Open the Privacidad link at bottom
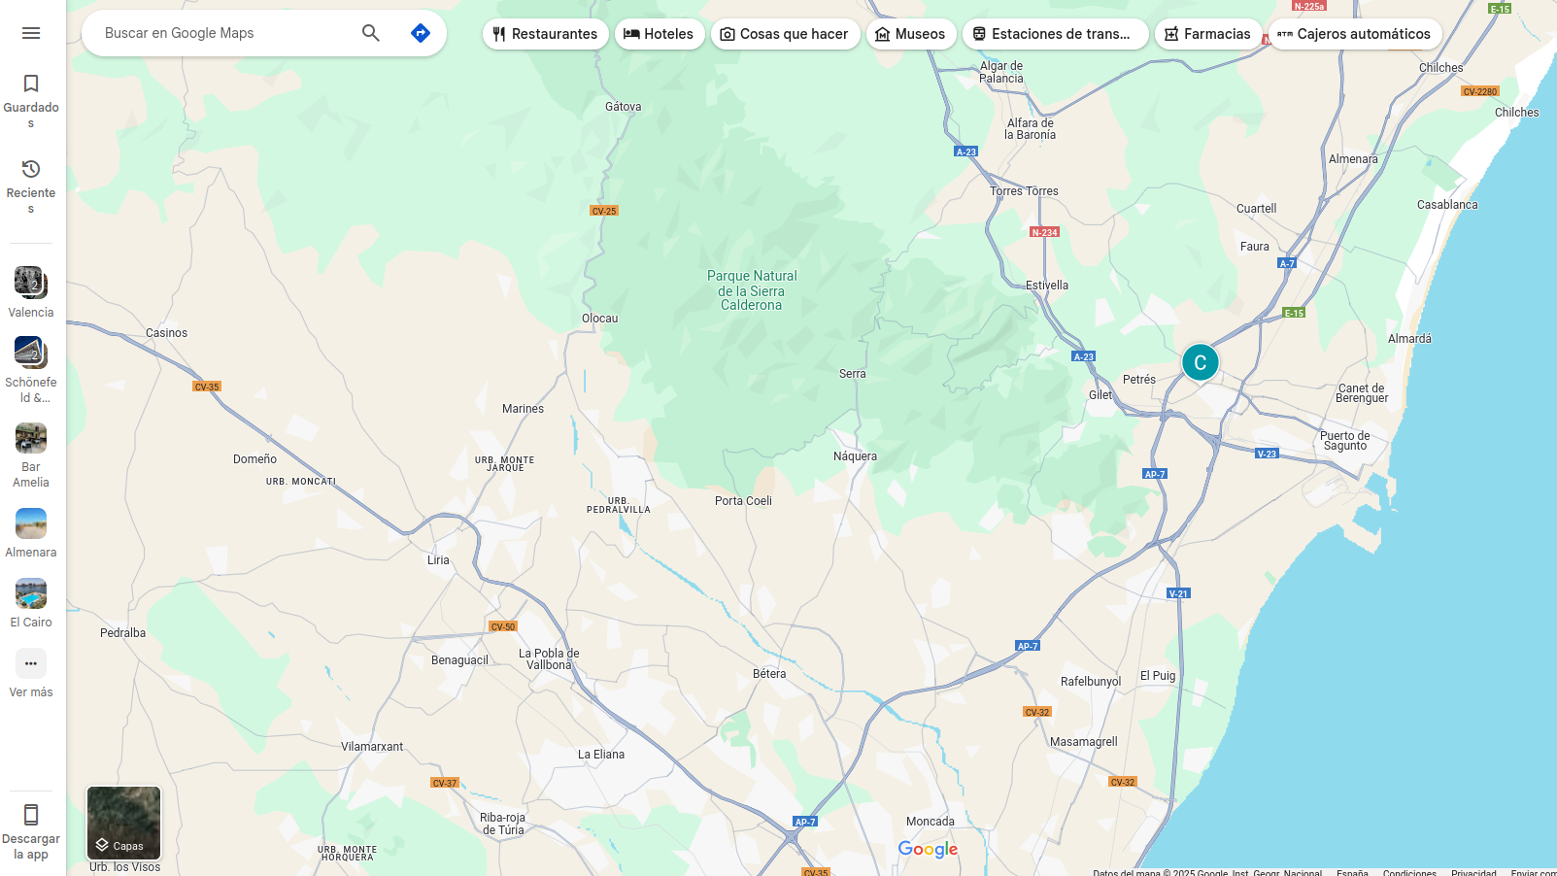Screen dimensions: 1557x876 (x=1473, y=871)
